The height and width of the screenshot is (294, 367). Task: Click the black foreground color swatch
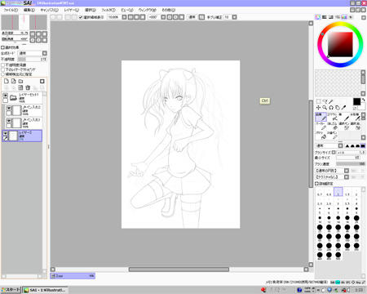point(356,101)
